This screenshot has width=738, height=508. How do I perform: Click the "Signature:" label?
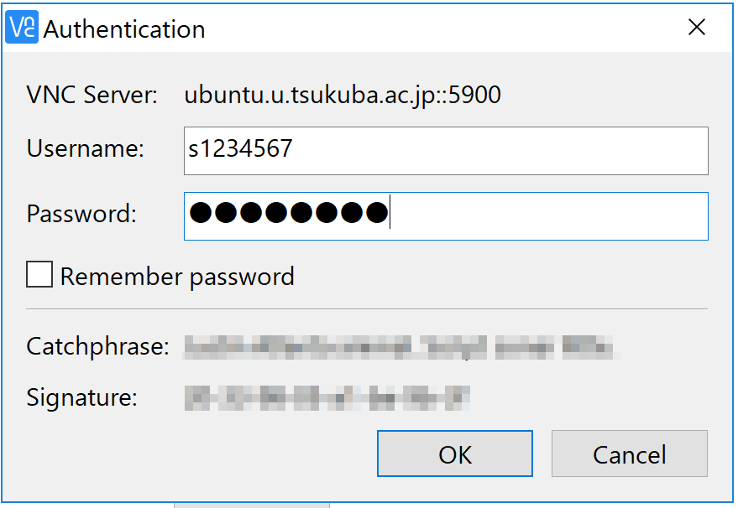pos(82,397)
